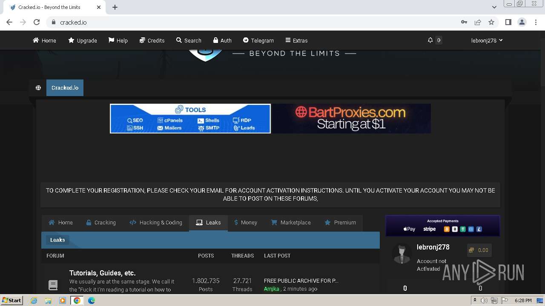
Task: Switch to the Marketplace tab
Action: click(x=291, y=223)
